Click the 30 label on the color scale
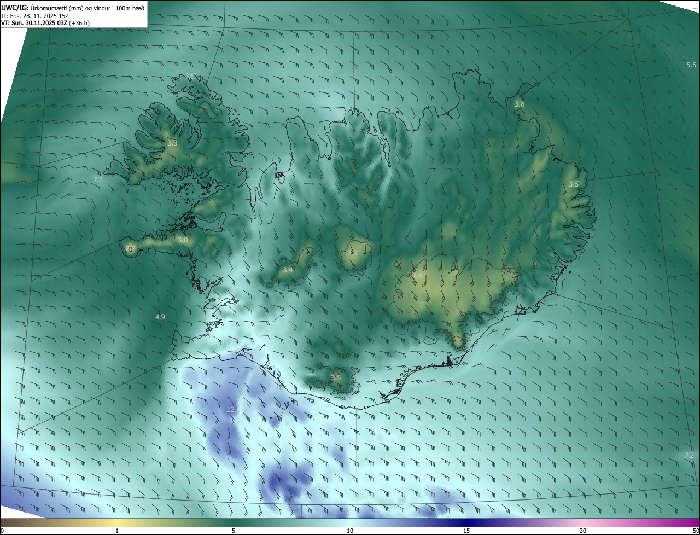The width and height of the screenshot is (700, 535). (583, 531)
